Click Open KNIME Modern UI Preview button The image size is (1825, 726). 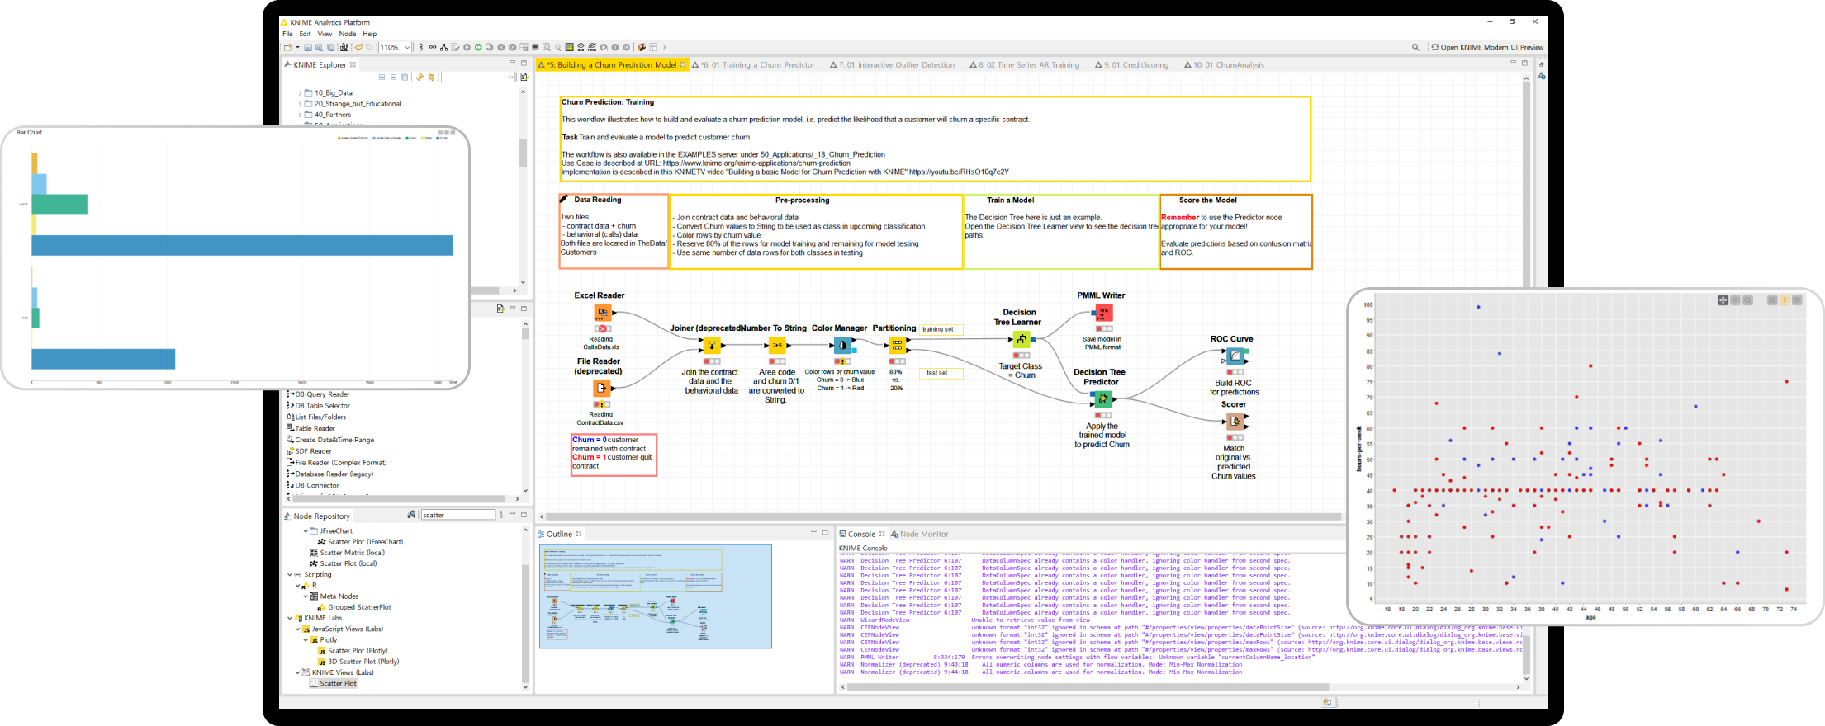(x=1487, y=47)
